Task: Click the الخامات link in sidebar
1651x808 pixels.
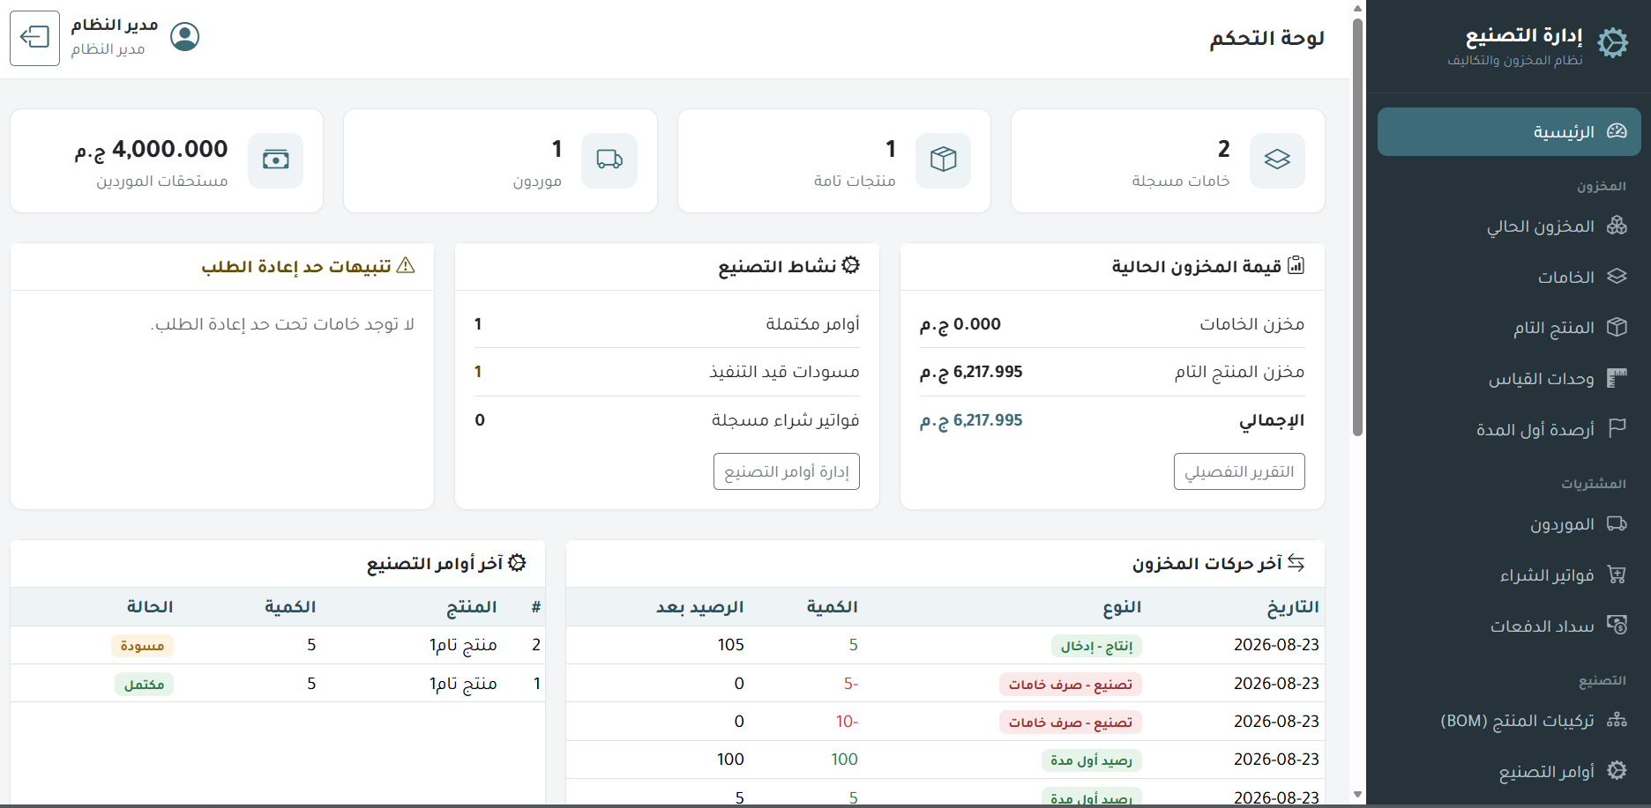Action: [x=1509, y=277]
